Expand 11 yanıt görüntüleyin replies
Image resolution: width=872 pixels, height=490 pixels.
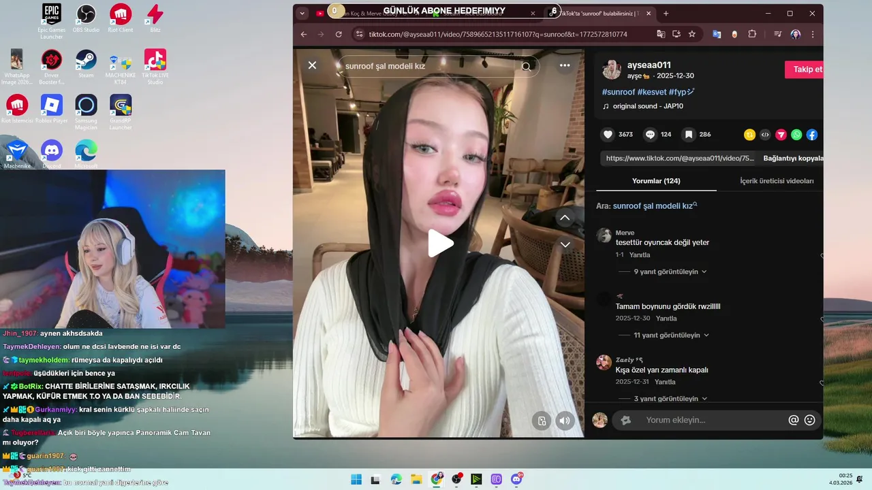point(672,336)
